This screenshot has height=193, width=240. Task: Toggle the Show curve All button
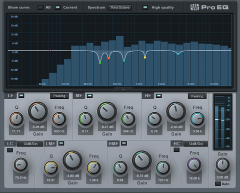40,8
